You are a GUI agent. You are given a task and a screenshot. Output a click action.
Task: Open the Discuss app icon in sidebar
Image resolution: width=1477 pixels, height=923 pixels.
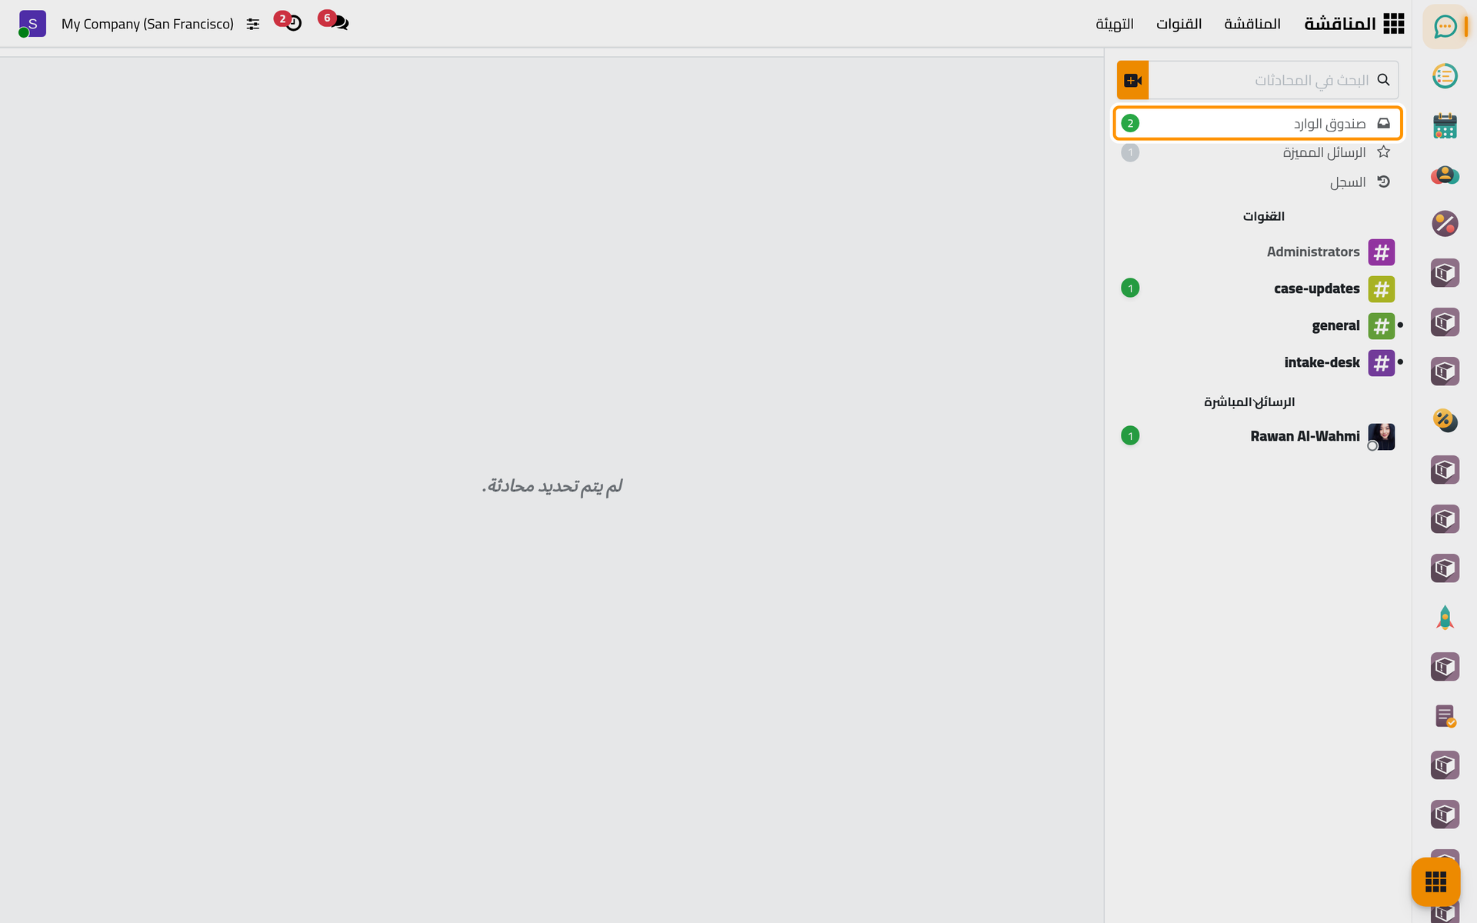pos(1445,27)
